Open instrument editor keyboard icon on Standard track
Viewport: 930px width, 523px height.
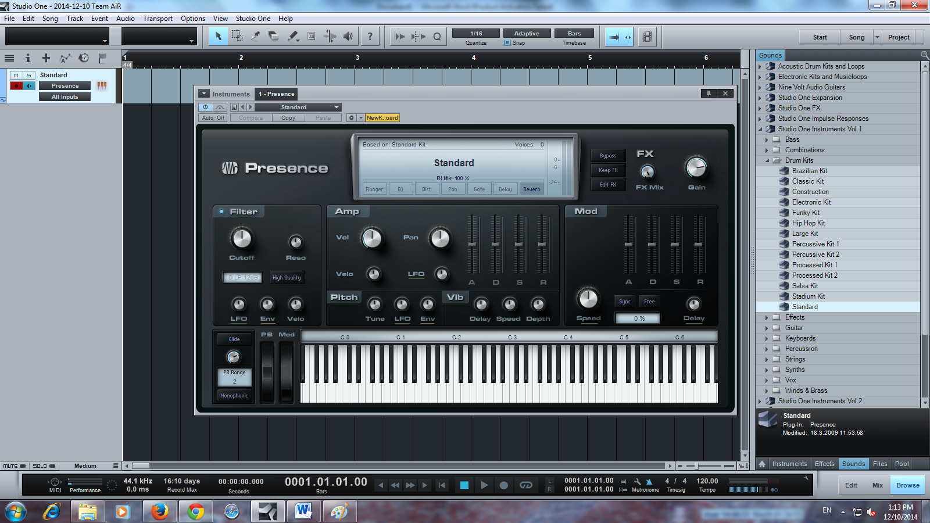(x=102, y=85)
